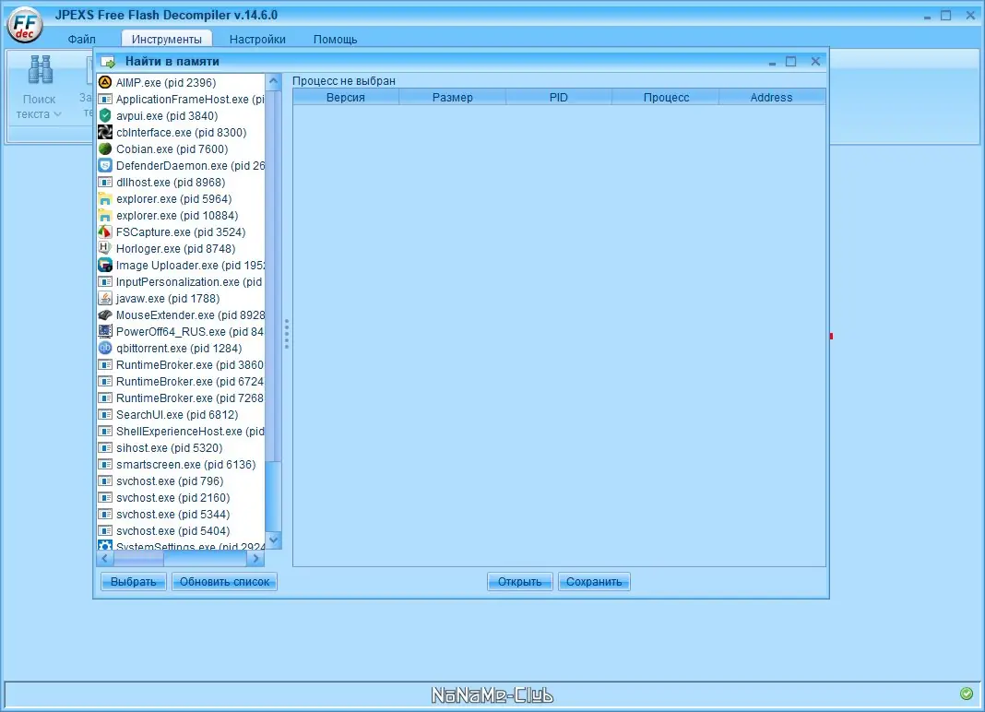The image size is (985, 712).
Task: Open the Настройки menu
Action: 257,39
